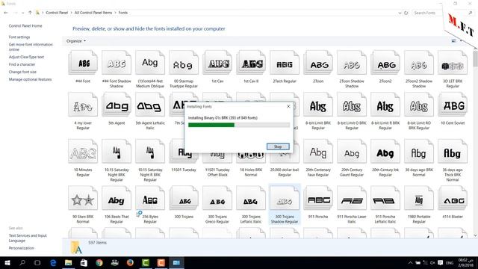Open Text Services and Input Language link
The width and height of the screenshot is (478, 269).
28,238
